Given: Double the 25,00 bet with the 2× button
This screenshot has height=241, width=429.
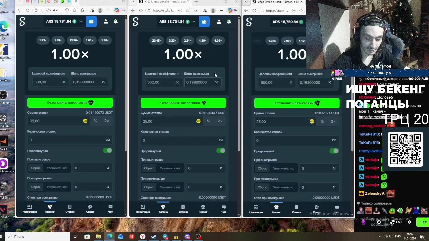Looking at the screenshot, I should [220, 121].
